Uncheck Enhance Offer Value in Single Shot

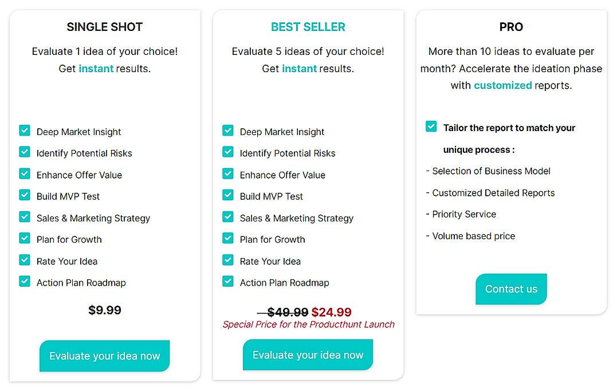[24, 175]
